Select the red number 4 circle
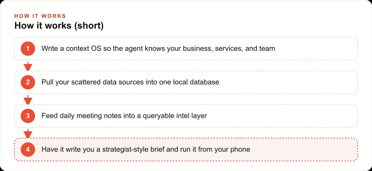372x171 pixels. [28, 150]
